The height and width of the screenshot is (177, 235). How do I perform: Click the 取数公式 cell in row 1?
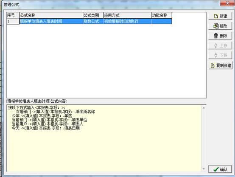click(93, 21)
